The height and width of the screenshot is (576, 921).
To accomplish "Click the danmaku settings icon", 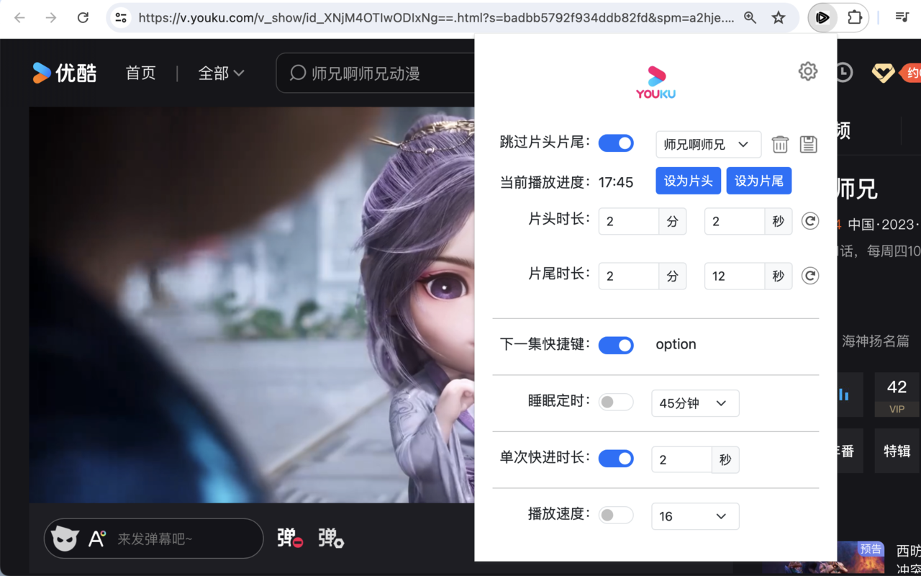I will [x=331, y=538].
